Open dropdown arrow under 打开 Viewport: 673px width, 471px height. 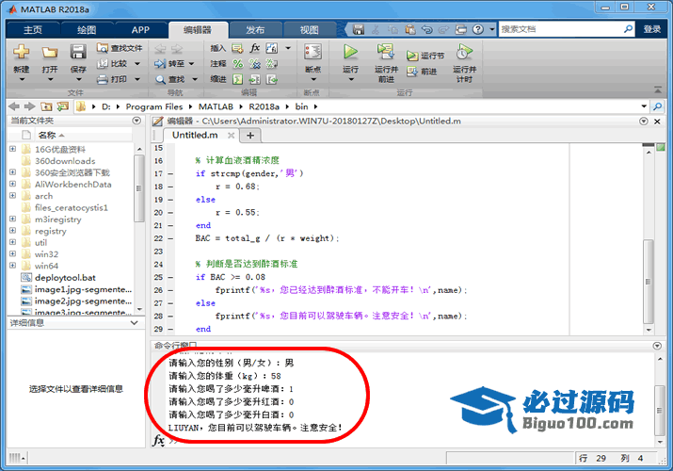[x=50, y=80]
